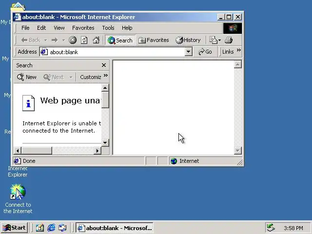Click main page scroll-up arrow
The width and height of the screenshot is (312, 234).
pyautogui.click(x=238, y=64)
